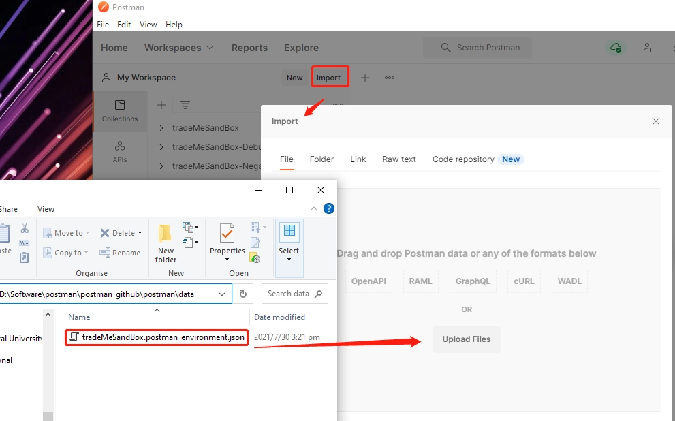
Task: Select tradeMeSandBox.postman_environment.json file
Action: point(157,337)
